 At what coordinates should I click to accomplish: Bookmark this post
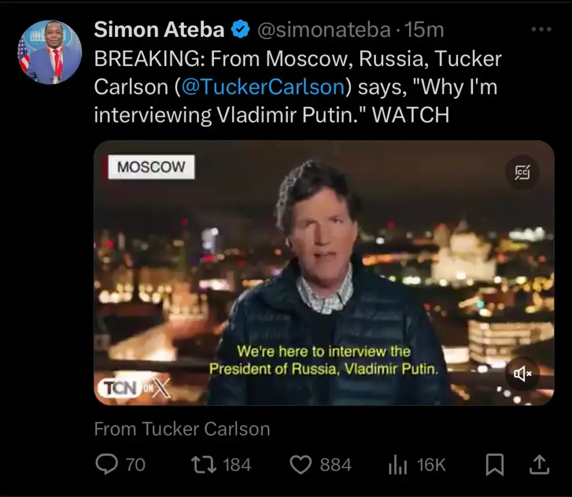495,465
